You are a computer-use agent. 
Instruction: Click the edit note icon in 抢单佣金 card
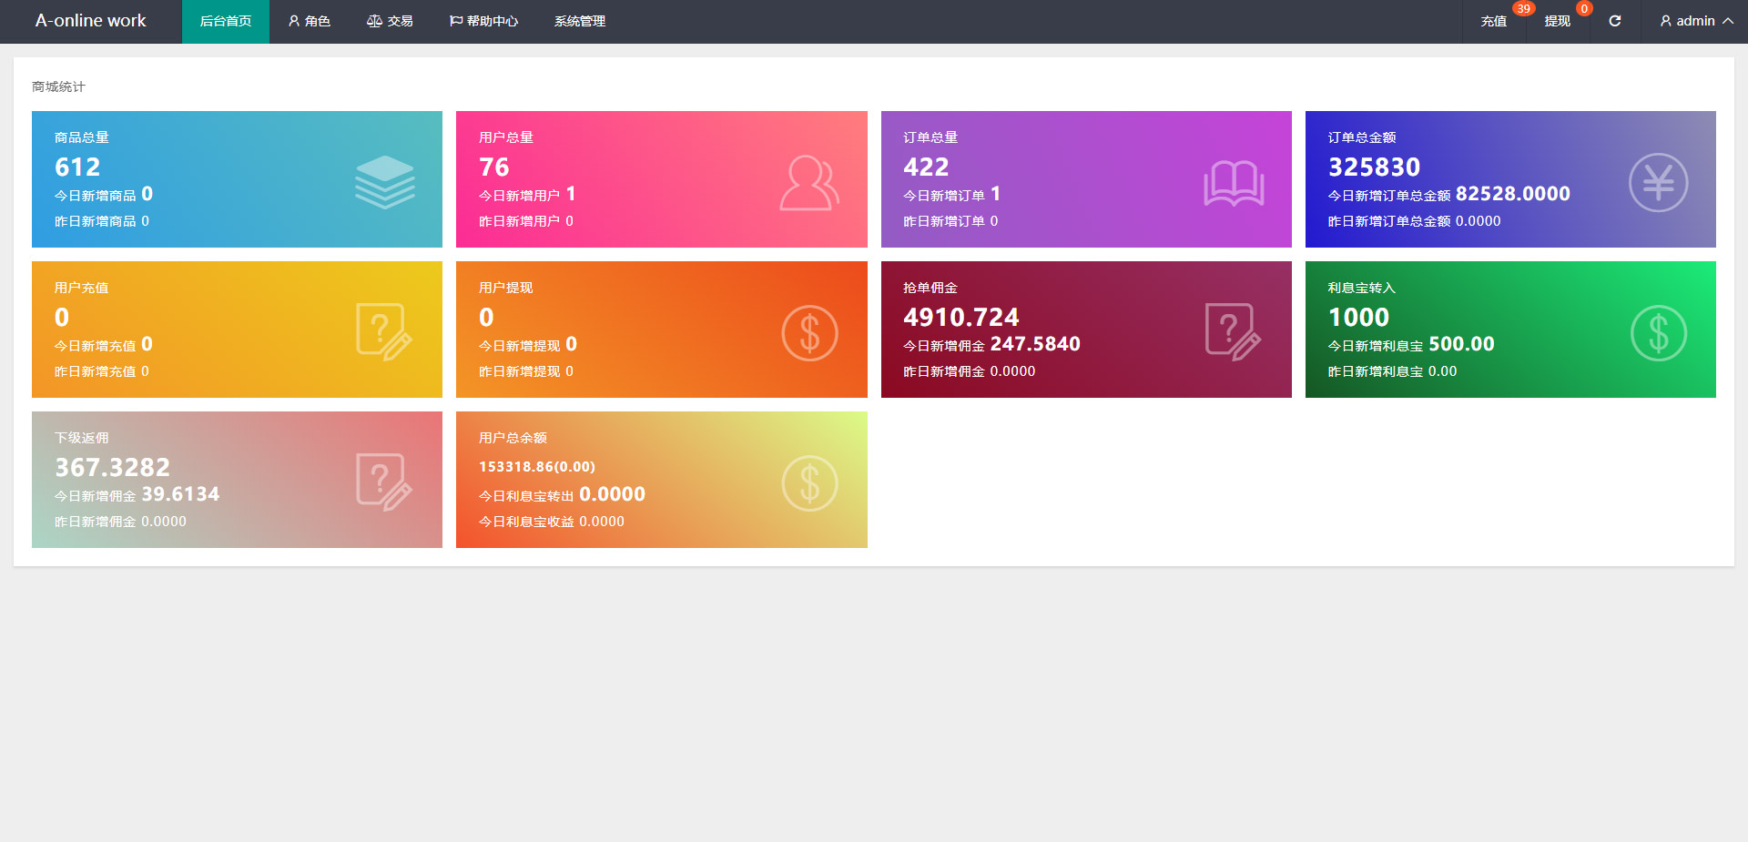coord(1233,332)
